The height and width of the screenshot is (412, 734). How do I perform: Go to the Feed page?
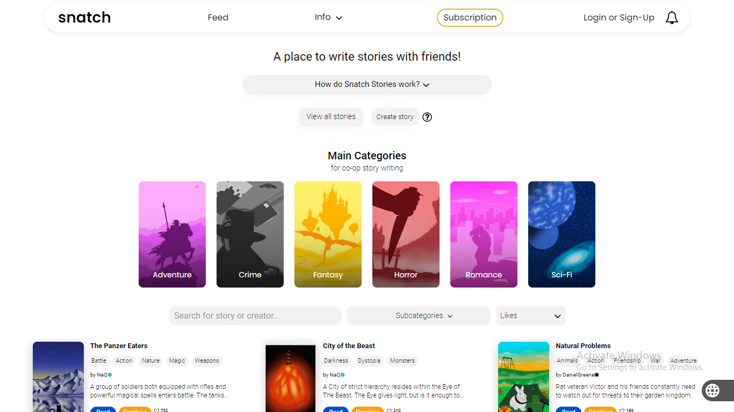pos(218,18)
